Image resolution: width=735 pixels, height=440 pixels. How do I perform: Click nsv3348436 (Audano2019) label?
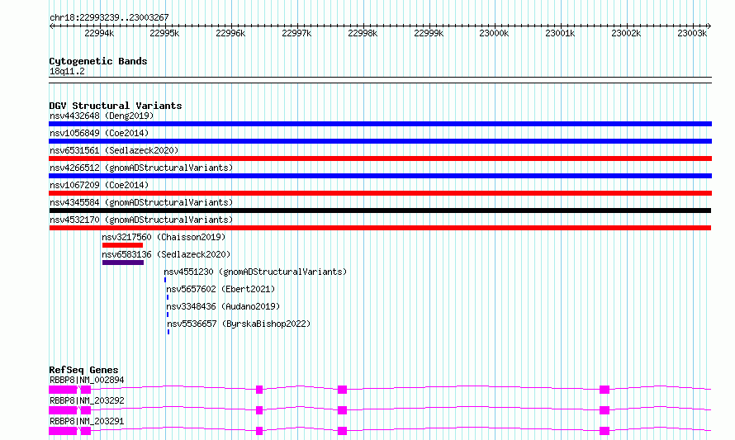[223, 306]
